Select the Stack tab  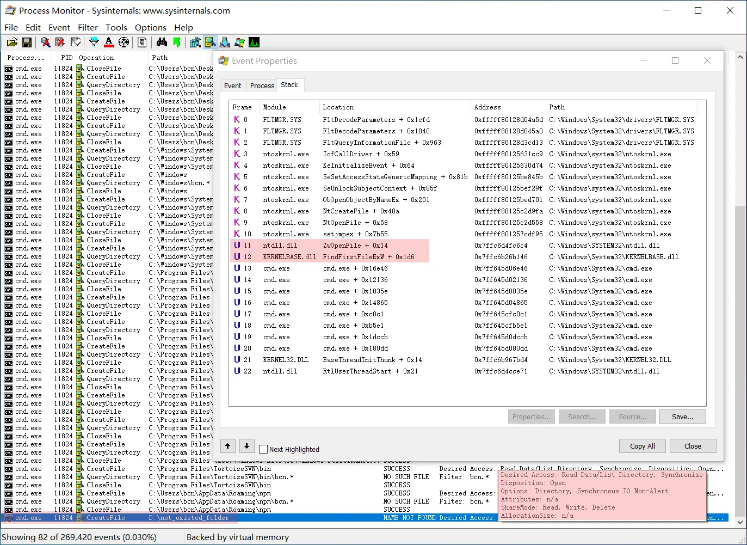pyautogui.click(x=289, y=85)
